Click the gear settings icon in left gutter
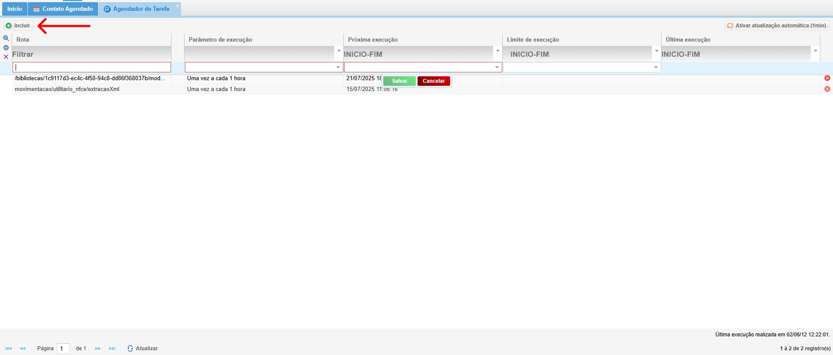The height and width of the screenshot is (355, 833). pos(6,48)
